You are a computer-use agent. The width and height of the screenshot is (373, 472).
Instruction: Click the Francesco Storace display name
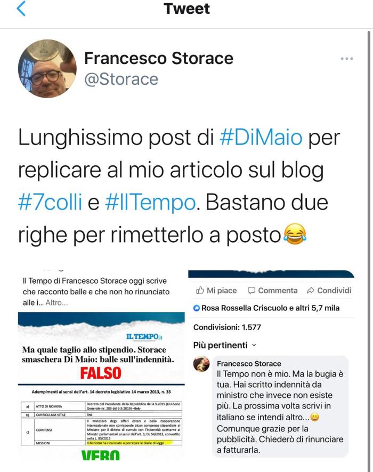159,58
